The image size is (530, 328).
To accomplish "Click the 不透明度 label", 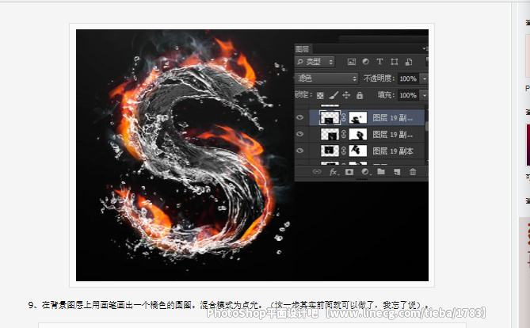I will 379,78.
